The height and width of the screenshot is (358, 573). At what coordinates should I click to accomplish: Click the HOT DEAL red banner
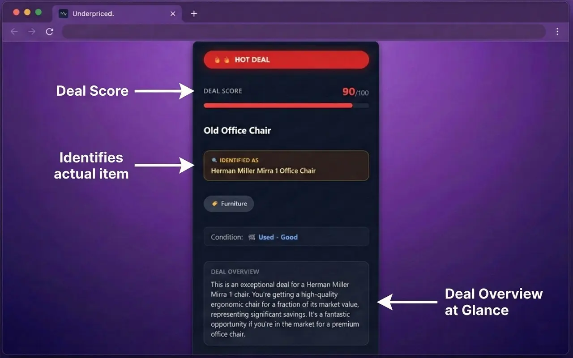286,60
